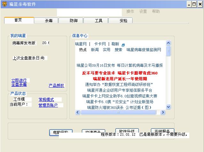
Task: Select the 热点 news category
Action: pos(83,49)
